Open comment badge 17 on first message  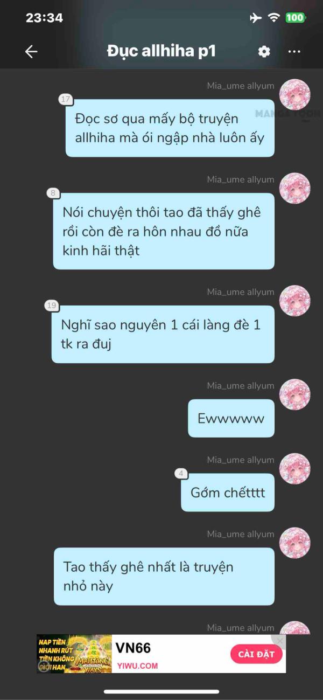pyautogui.click(x=66, y=99)
